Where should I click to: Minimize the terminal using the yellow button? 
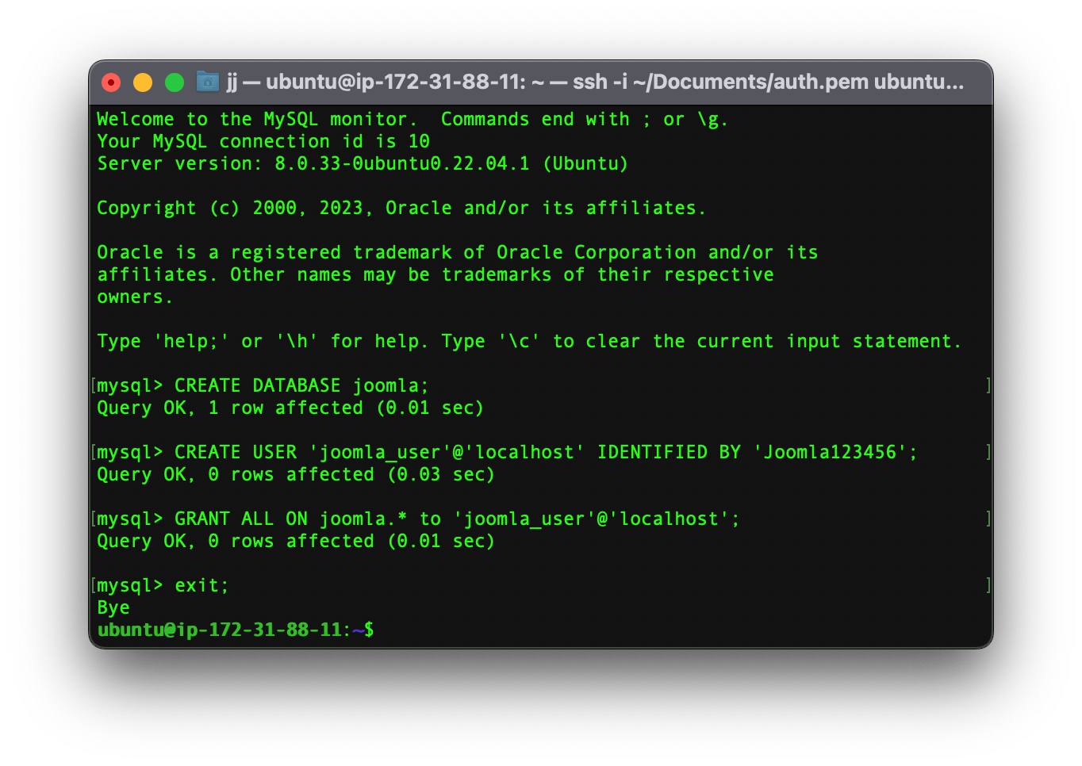(x=143, y=82)
